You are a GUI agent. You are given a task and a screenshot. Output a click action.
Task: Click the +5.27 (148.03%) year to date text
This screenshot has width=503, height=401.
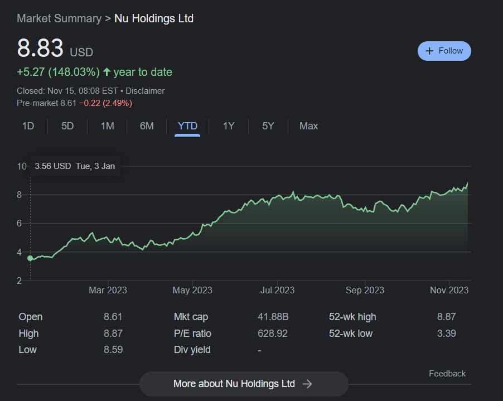tap(94, 72)
